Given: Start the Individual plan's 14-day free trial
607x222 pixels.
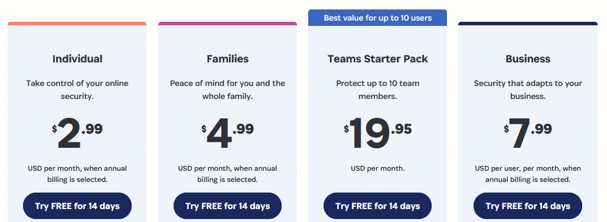Looking at the screenshot, I should pyautogui.click(x=77, y=206).
